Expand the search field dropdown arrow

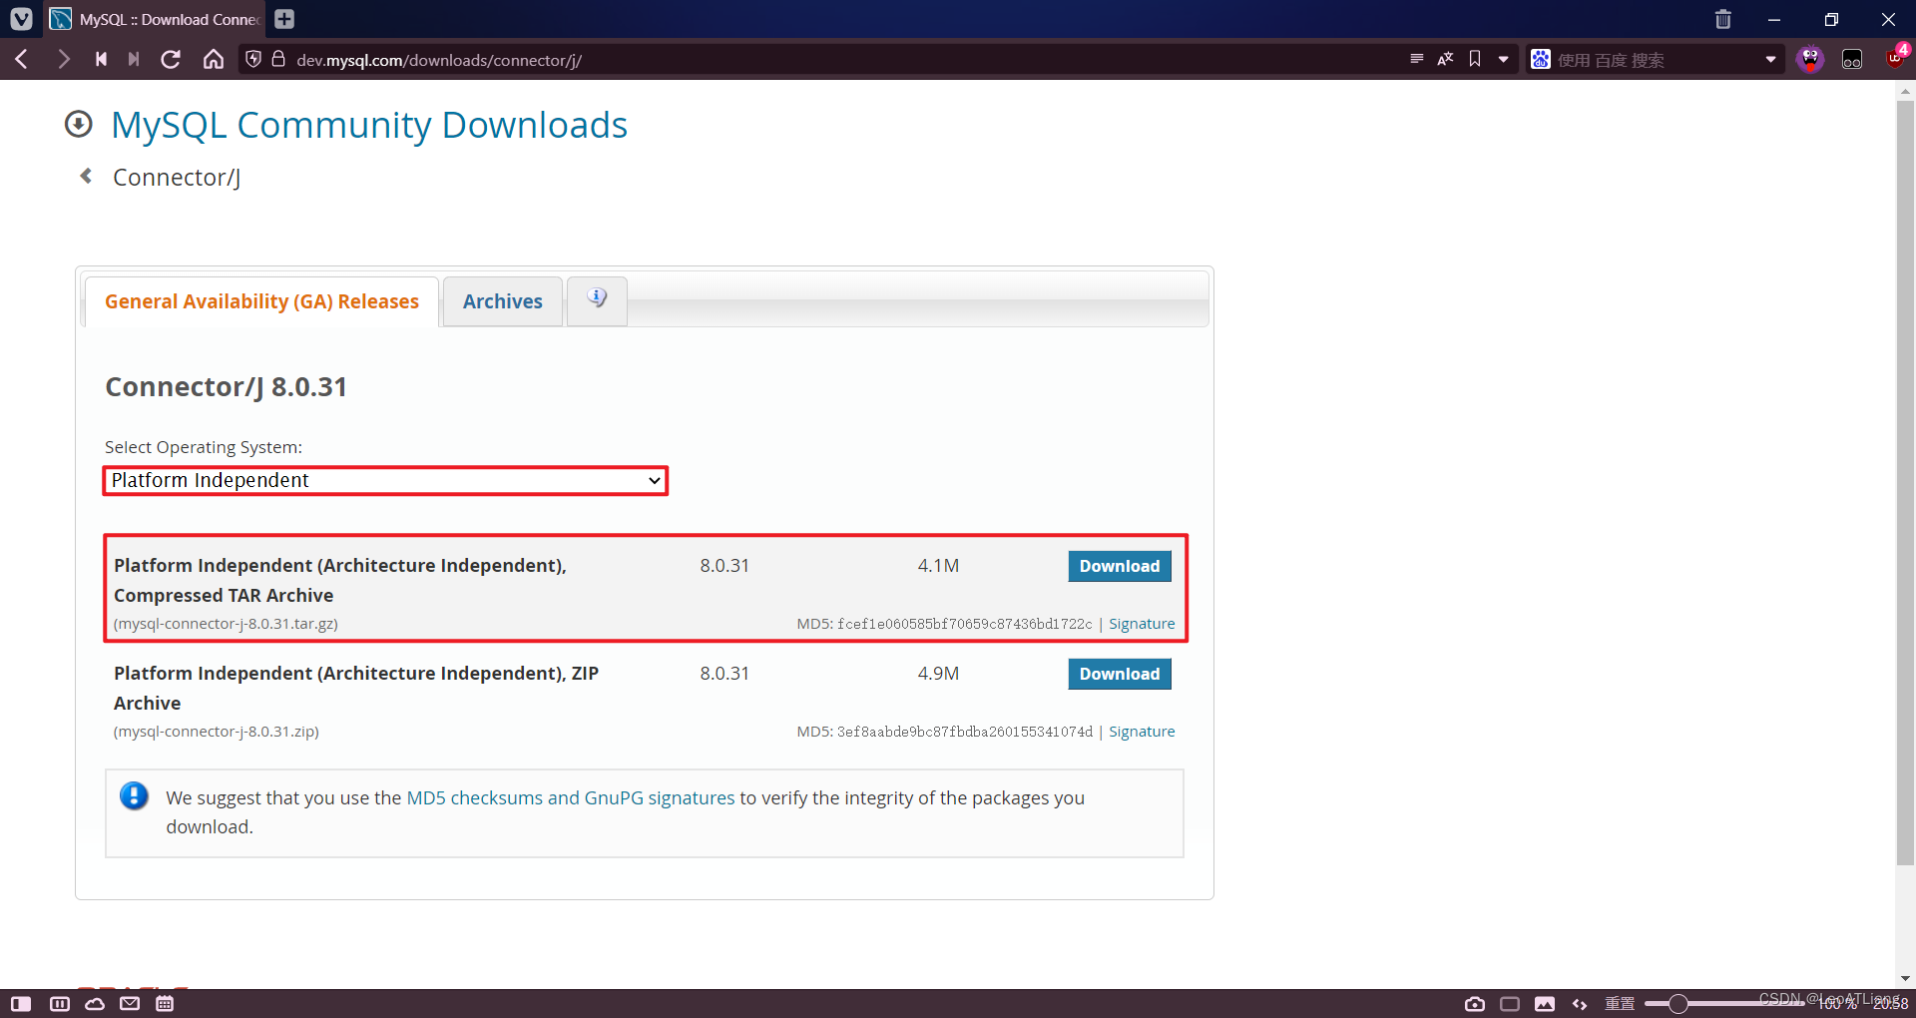point(1771,60)
